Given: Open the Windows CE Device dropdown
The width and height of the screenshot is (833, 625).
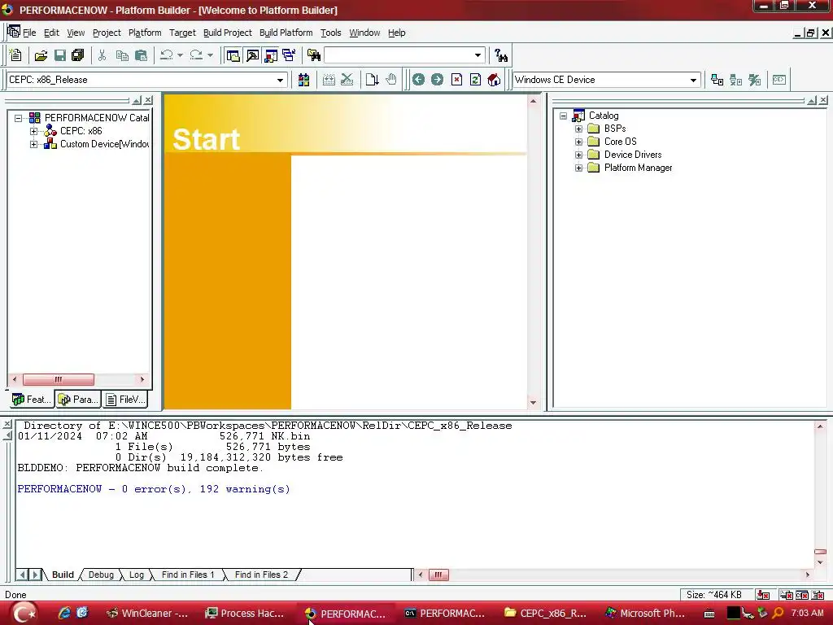Looking at the screenshot, I should click(x=693, y=81).
